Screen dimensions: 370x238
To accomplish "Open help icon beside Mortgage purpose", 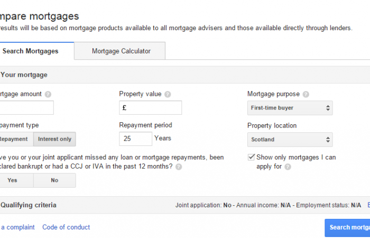I will [306, 95].
